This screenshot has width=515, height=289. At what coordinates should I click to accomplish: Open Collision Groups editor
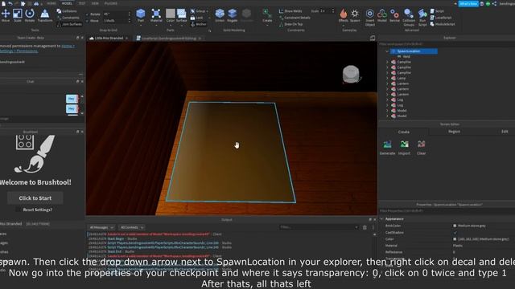409,17
